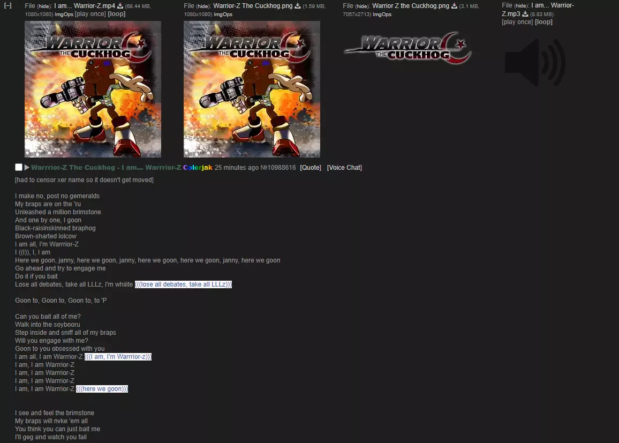
Task: Expand the Warrior logo banner thumbnail
Action: tap(407, 47)
